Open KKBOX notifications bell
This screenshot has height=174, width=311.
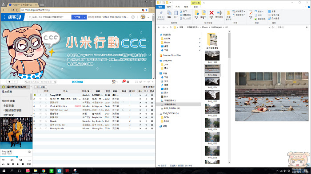124,81
